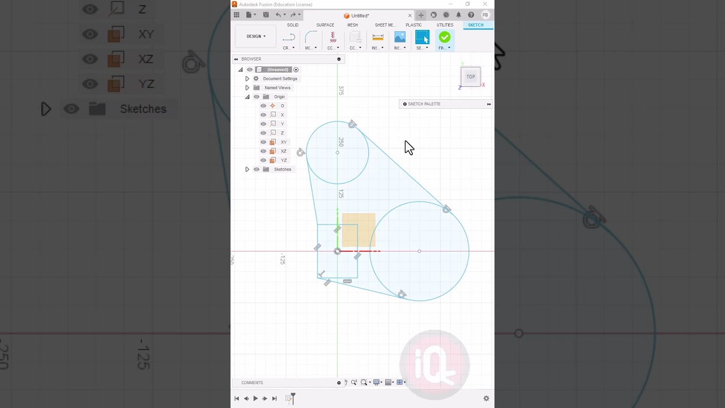Click the Insert image icon
The width and height of the screenshot is (725, 408).
pos(400,37)
